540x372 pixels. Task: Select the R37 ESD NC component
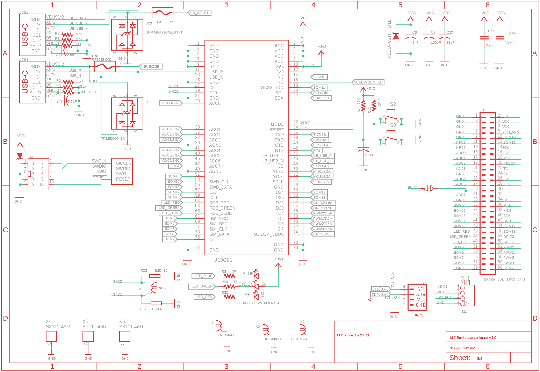(156, 303)
